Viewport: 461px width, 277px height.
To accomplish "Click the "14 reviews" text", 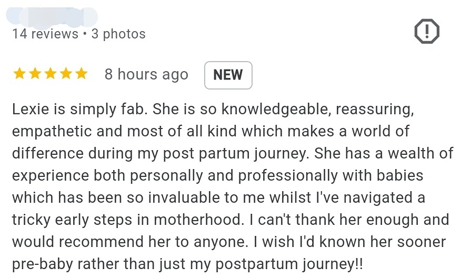I will point(45,34).
